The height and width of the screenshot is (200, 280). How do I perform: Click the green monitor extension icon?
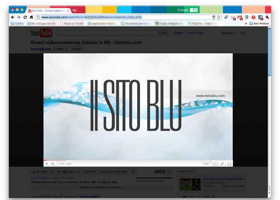(247, 17)
